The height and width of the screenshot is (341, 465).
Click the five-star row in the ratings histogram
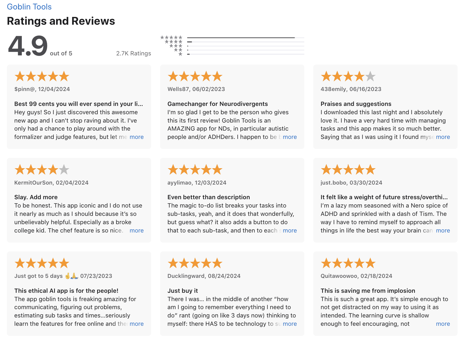click(172, 38)
